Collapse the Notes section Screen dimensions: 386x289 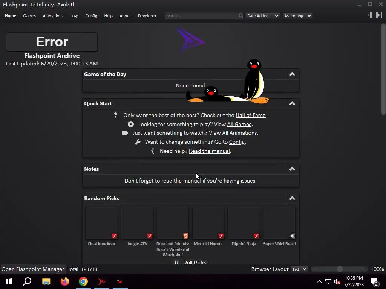[x=292, y=169]
